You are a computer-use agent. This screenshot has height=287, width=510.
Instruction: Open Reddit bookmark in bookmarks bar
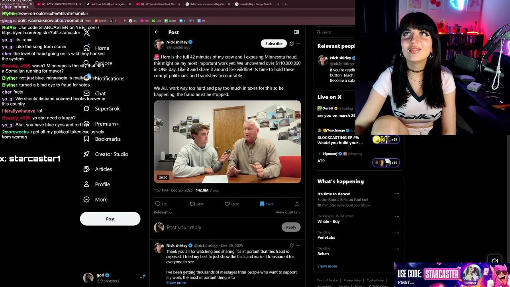pos(101,21)
